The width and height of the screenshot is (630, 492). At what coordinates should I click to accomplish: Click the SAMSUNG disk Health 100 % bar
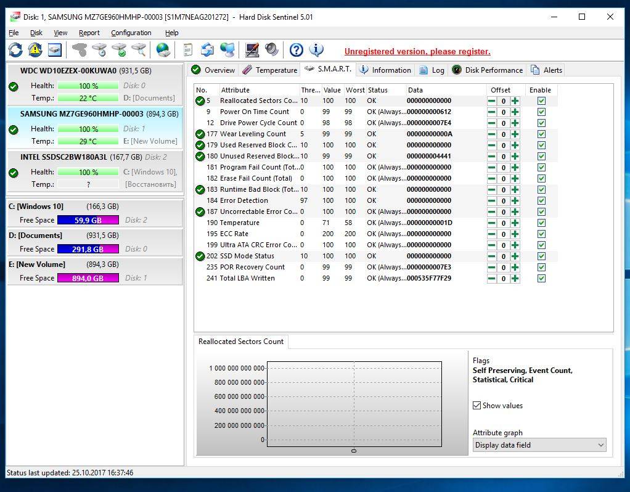88,129
